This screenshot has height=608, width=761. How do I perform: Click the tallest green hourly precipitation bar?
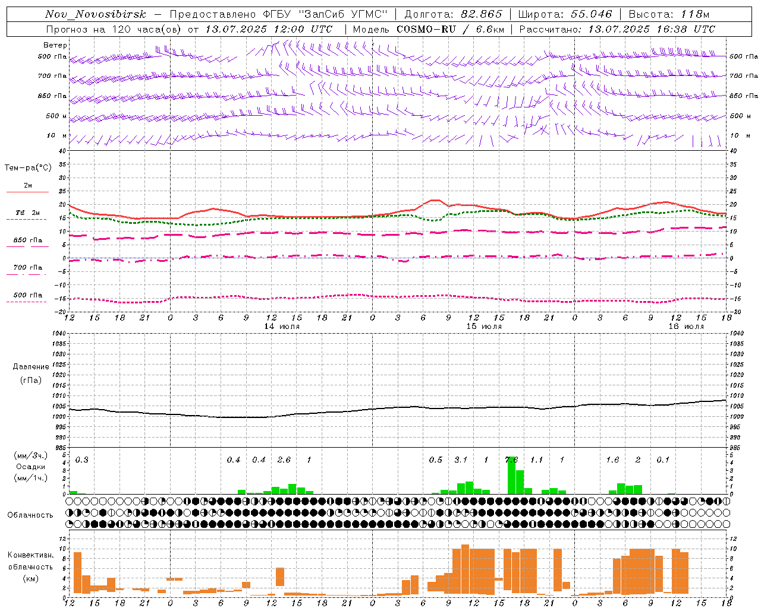511,475
